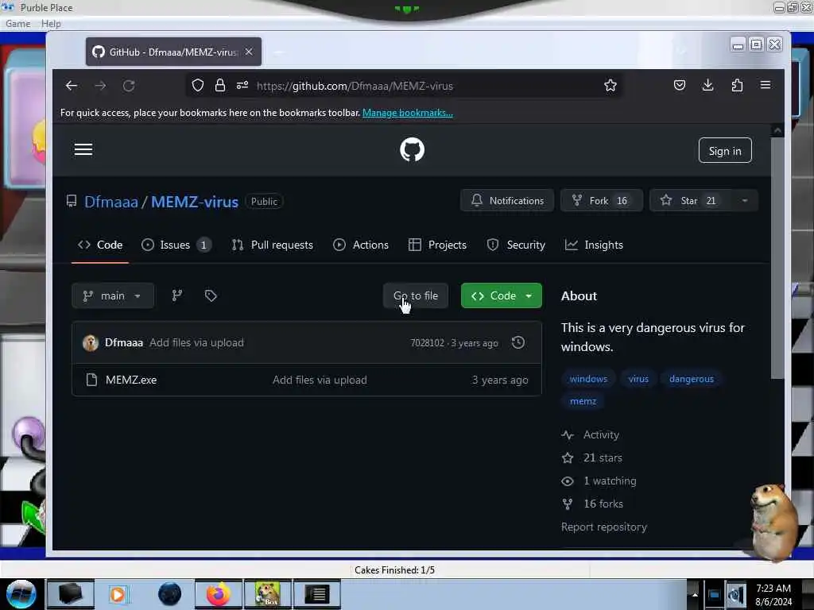Open the Pocket save icon
The height and width of the screenshot is (610, 814).
(x=680, y=85)
